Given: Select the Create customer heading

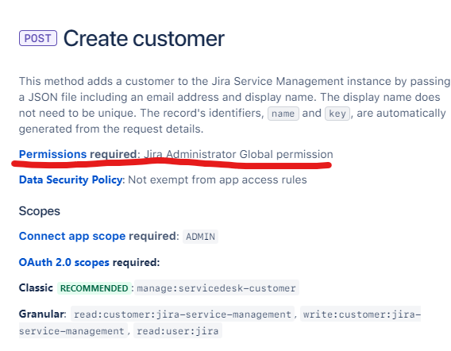Looking at the screenshot, I should [x=144, y=38].
